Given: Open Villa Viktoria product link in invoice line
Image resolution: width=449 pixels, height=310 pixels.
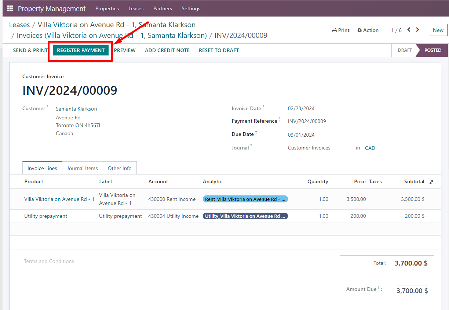Looking at the screenshot, I should coord(59,199).
